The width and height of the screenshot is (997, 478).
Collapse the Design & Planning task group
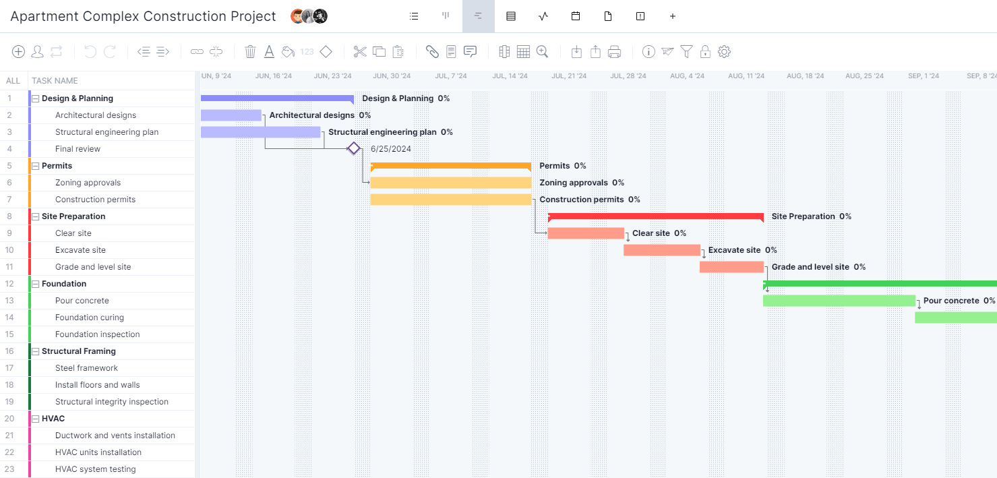coord(35,98)
